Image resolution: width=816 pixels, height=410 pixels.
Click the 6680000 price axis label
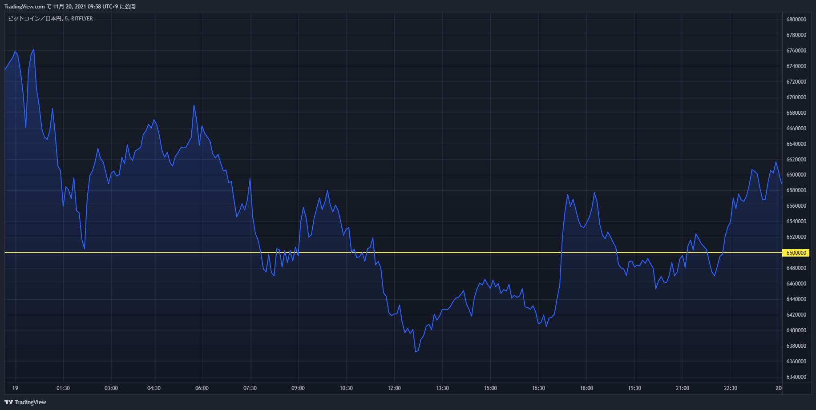pos(796,113)
